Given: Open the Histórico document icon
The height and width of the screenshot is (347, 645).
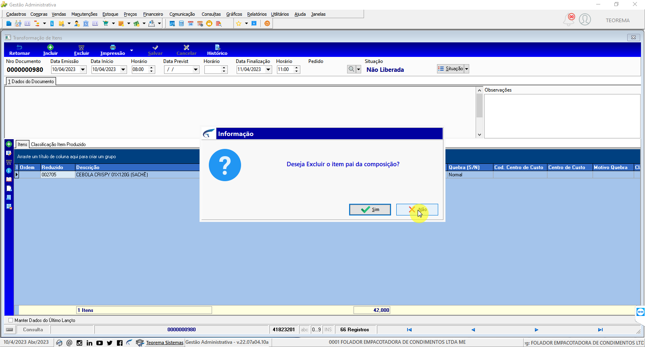Looking at the screenshot, I should (217, 47).
